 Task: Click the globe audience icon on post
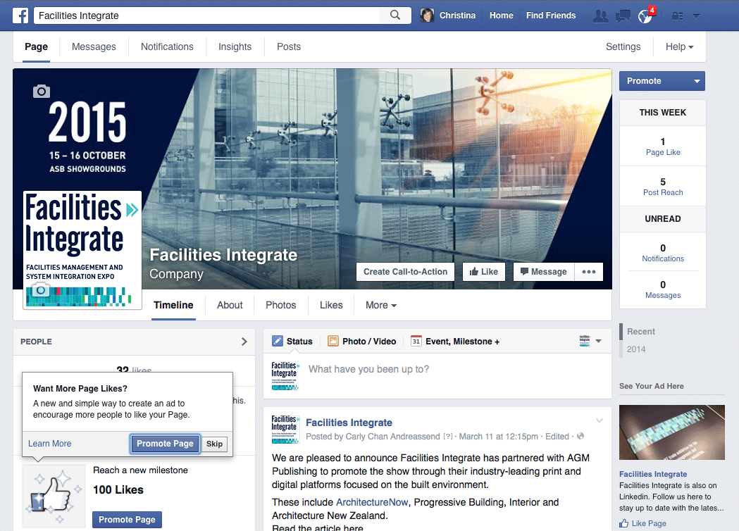click(580, 437)
